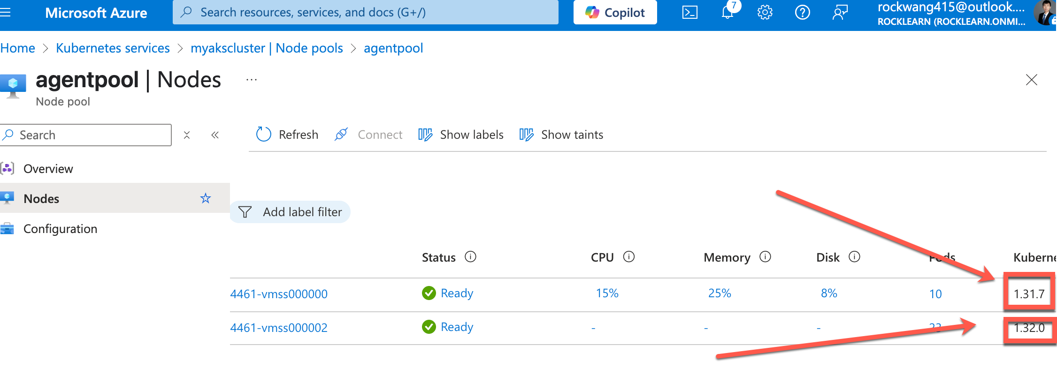Click Add label filter pill

[x=290, y=212]
